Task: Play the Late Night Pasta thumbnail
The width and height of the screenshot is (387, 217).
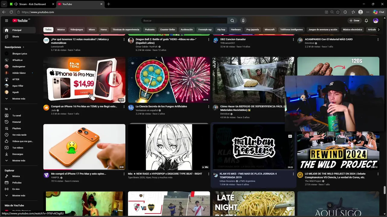Action: click(x=254, y=203)
